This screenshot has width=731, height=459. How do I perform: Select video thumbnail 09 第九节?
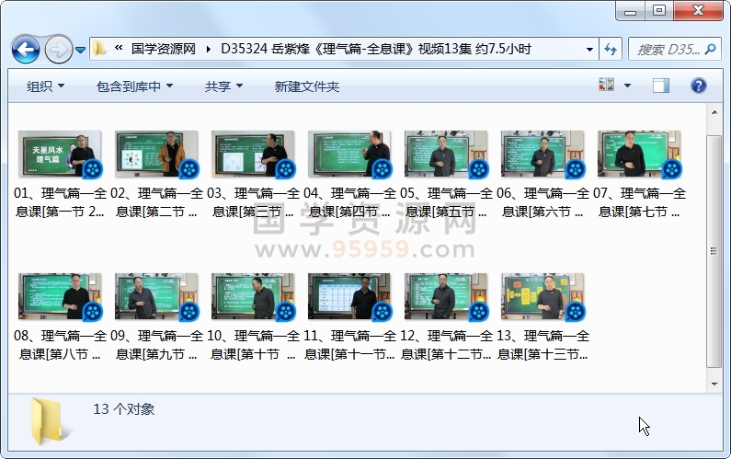156,297
